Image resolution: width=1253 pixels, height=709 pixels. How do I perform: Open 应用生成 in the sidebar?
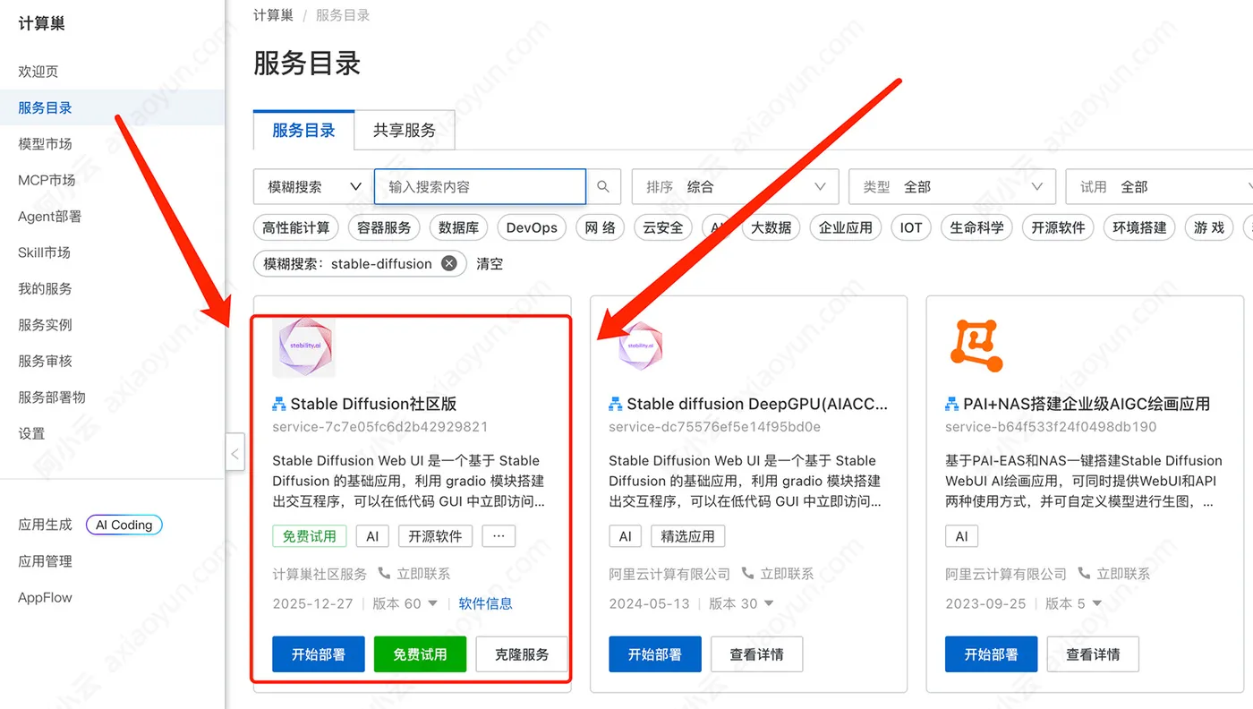coord(45,525)
